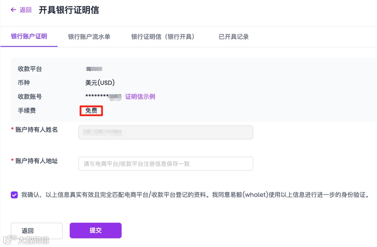Screen dimensions: 377x247
Task: Select the 银行证明信（银行开具）tab
Action: click(163, 37)
